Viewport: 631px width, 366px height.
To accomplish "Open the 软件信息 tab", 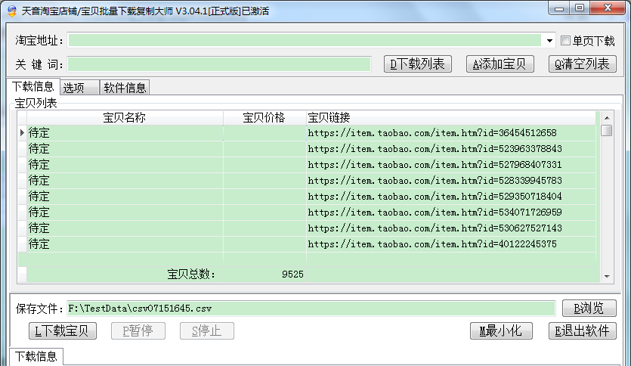I will click(x=125, y=88).
